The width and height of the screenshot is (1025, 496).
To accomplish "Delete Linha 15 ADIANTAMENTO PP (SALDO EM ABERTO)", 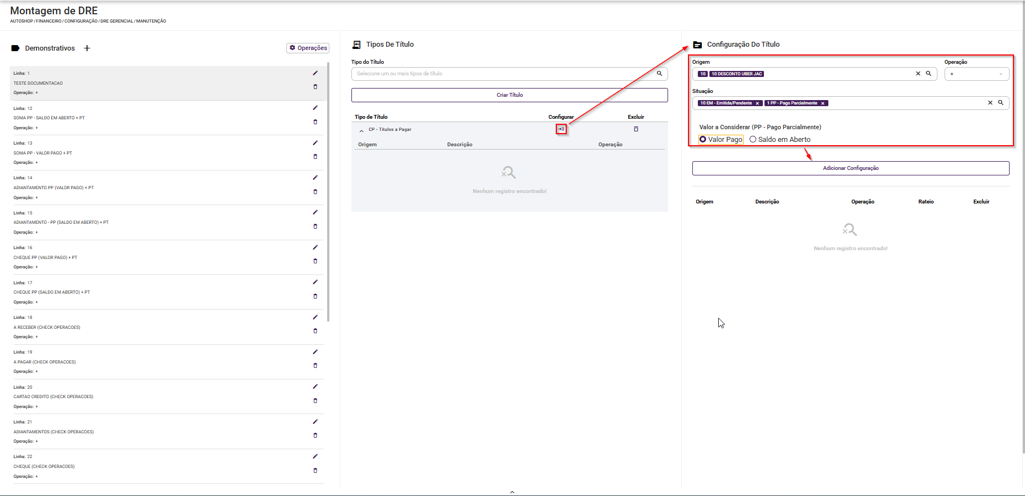I will pos(315,227).
